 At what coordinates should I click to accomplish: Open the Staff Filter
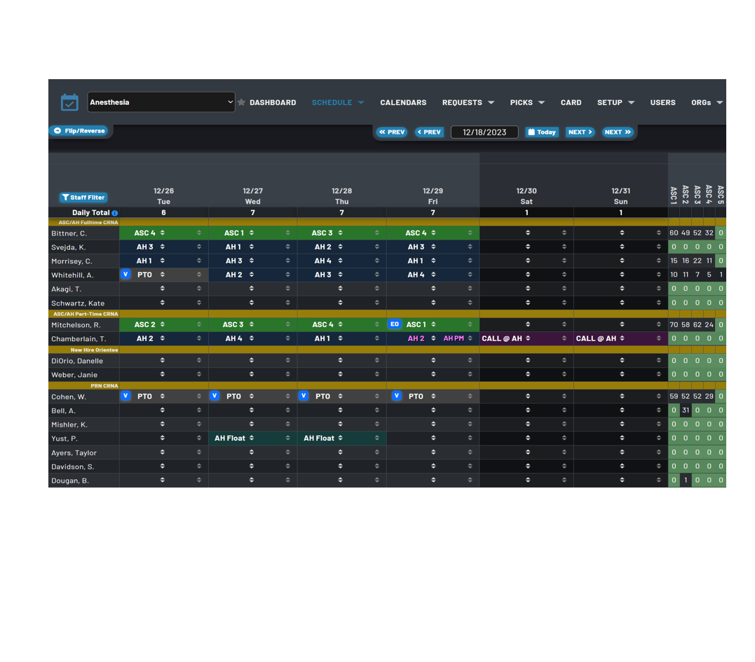click(x=83, y=198)
